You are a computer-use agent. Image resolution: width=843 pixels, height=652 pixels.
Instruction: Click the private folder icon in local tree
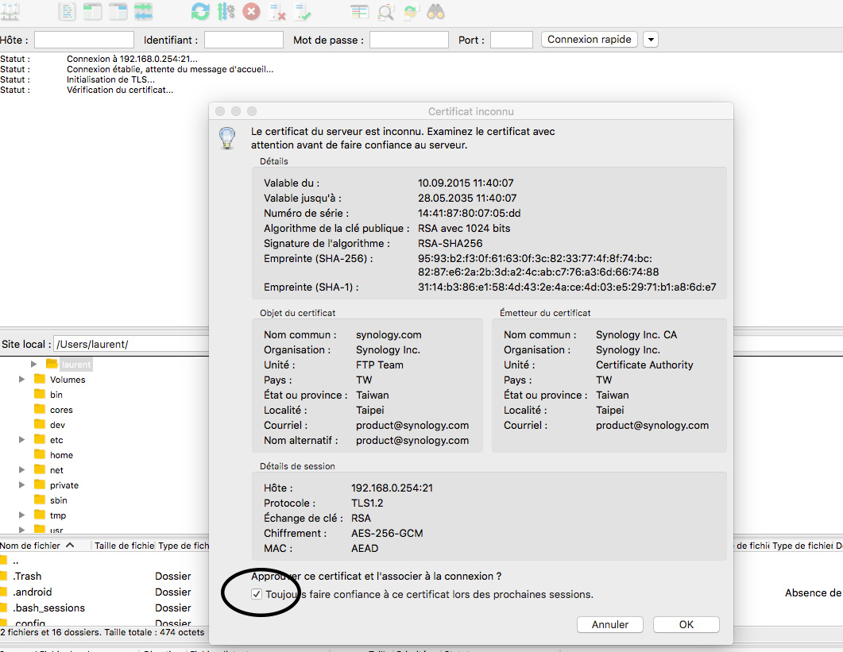tap(40, 484)
